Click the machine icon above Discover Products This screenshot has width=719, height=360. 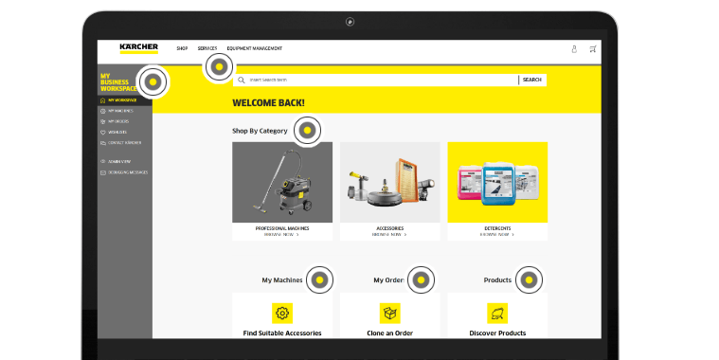click(x=497, y=314)
